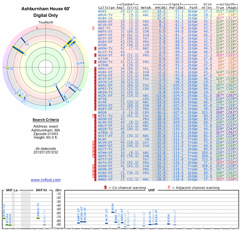Click the red N north marker on radar
The image size is (241, 231).
tap(37, 28)
